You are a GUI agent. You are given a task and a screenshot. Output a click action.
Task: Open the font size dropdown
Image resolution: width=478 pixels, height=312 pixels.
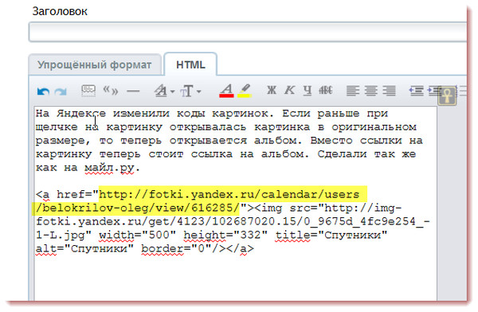[x=190, y=91]
